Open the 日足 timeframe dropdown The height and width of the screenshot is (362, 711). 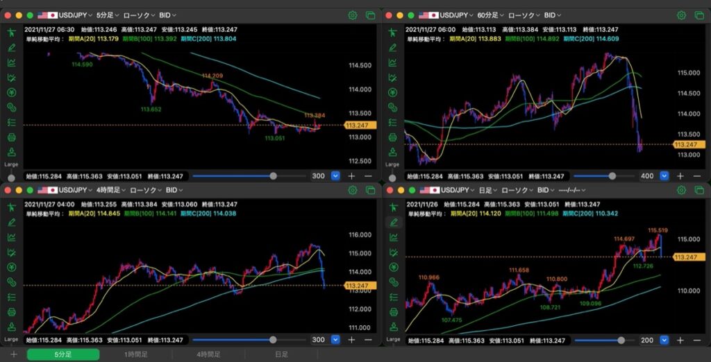(x=489, y=190)
